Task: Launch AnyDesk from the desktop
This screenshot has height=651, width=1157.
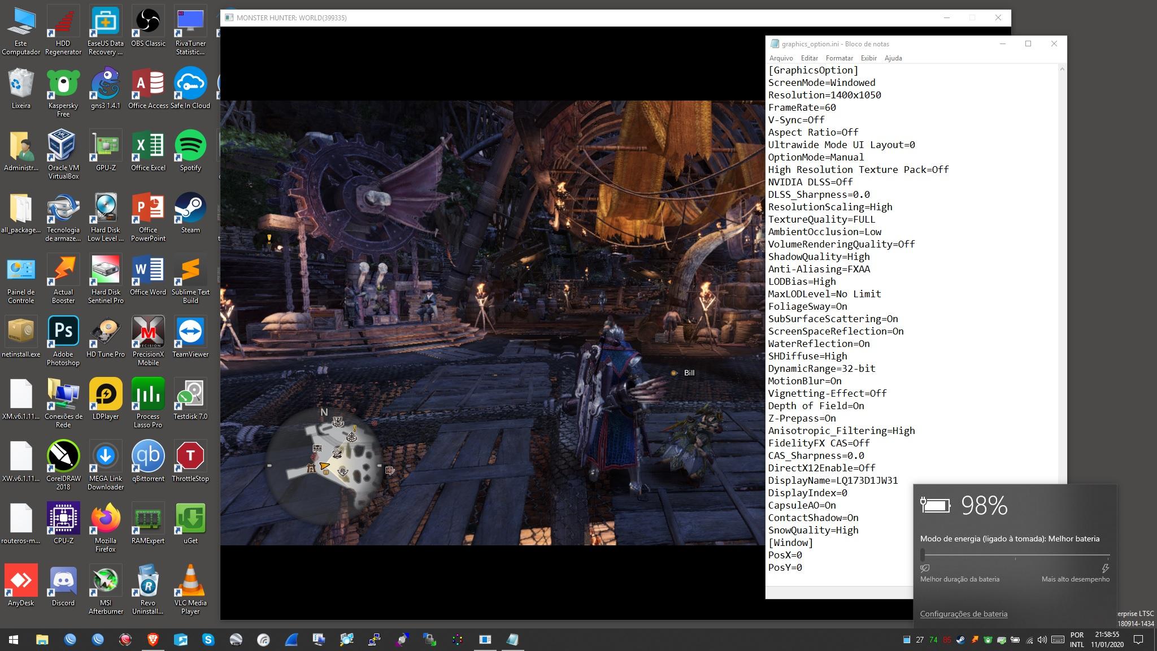Action: [21, 585]
